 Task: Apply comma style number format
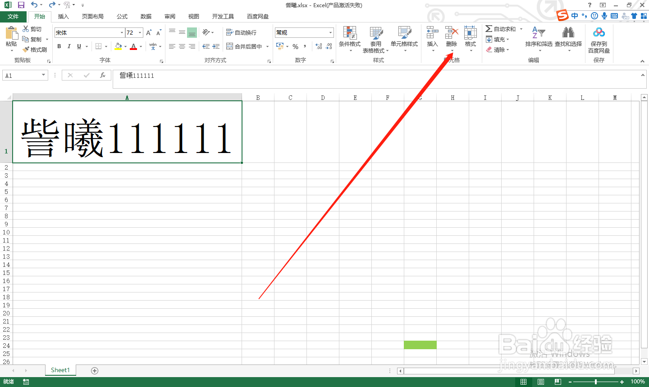tap(305, 46)
